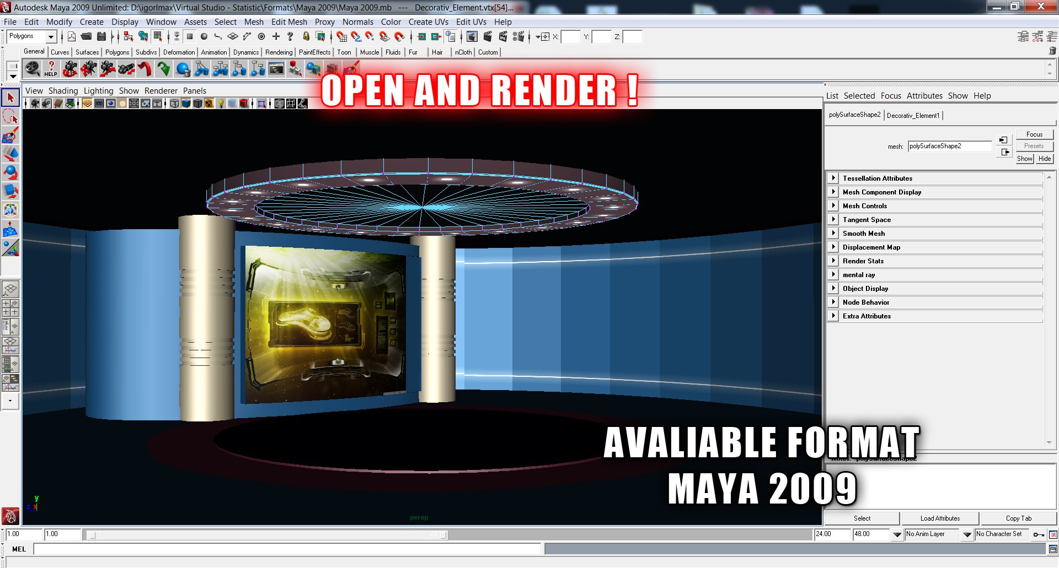Screen dimensions: 1059x568
Task: Expand Render Stats section
Action: (833, 261)
